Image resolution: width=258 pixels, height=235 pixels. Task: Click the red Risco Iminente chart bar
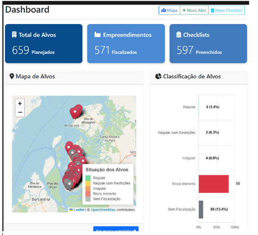pyautogui.click(x=214, y=184)
